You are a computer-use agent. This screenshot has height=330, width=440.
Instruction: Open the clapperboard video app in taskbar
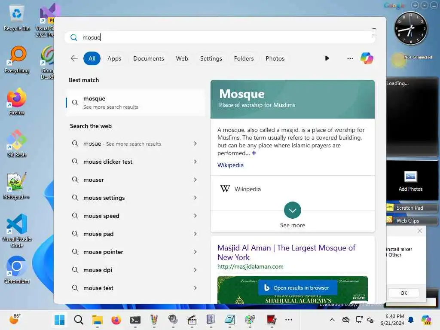point(192,320)
